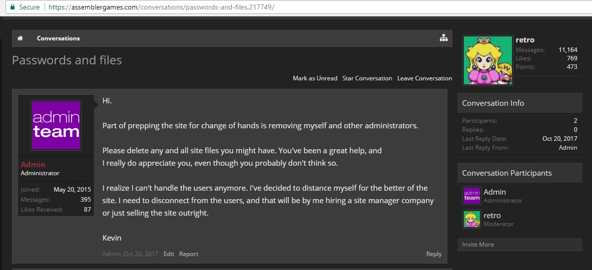Open retro's Princess Peach profile avatar

[488, 60]
